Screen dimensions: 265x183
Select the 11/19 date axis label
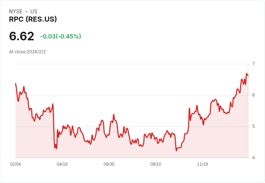pyautogui.click(x=202, y=164)
